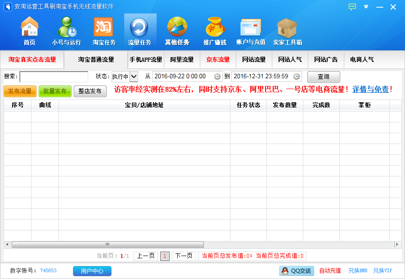This screenshot has width=405, height=279.
Task: Open the 首页 home icon
Action: 29,31
